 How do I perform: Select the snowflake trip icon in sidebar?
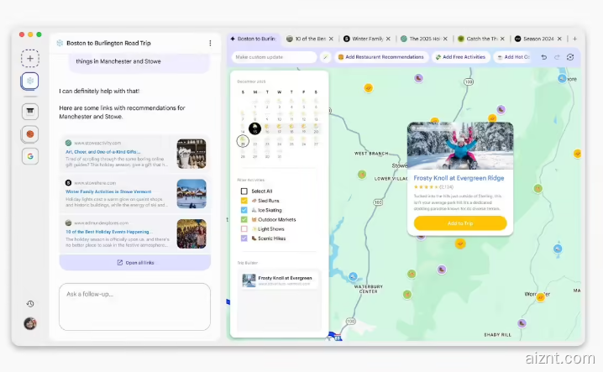(x=30, y=81)
